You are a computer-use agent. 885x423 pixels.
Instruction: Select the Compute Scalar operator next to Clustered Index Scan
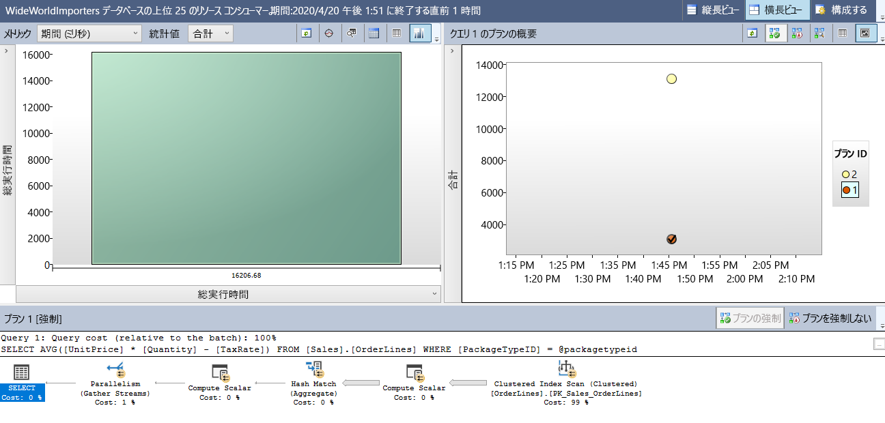tap(414, 383)
